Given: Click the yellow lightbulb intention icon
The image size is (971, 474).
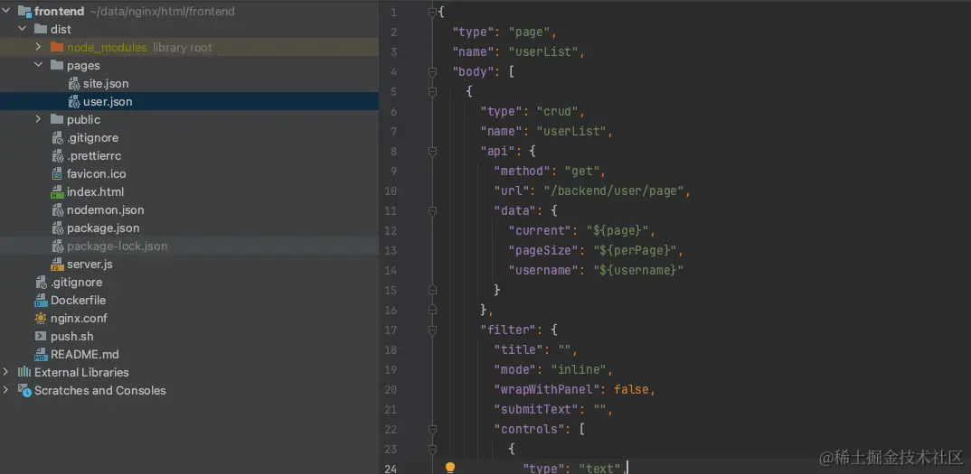Looking at the screenshot, I should coord(450,468).
